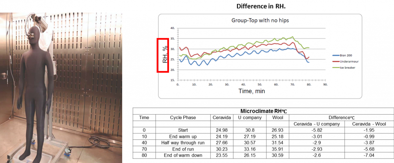The height and width of the screenshot is (163, 394).
Task: Select the top header row of the table
Action: pos(263,110)
